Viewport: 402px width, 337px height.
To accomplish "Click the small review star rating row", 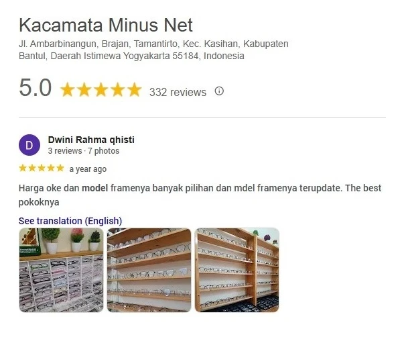I will coord(42,168).
